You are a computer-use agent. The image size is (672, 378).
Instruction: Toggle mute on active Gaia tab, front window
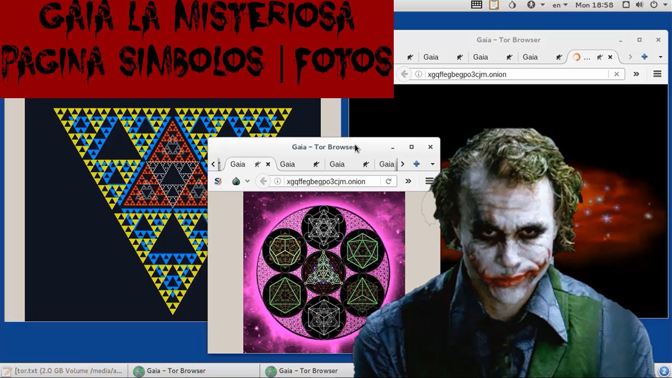click(257, 164)
